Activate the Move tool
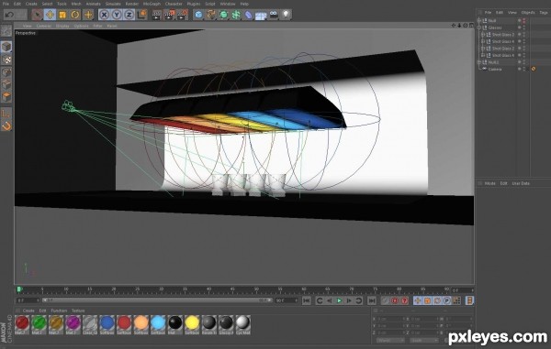Screen dimensions: 551x349 [50, 15]
